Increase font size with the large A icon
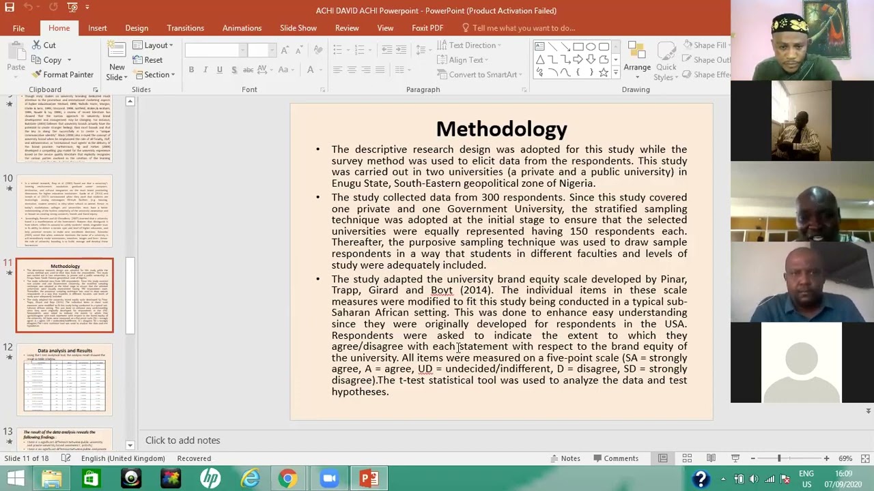The height and width of the screenshot is (491, 874). click(x=285, y=50)
